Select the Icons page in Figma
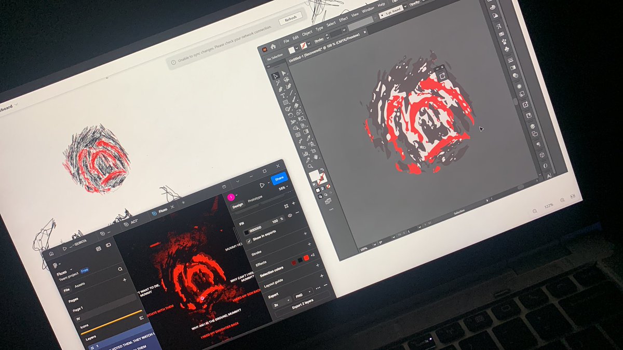This screenshot has width=623, height=350. tap(84, 326)
